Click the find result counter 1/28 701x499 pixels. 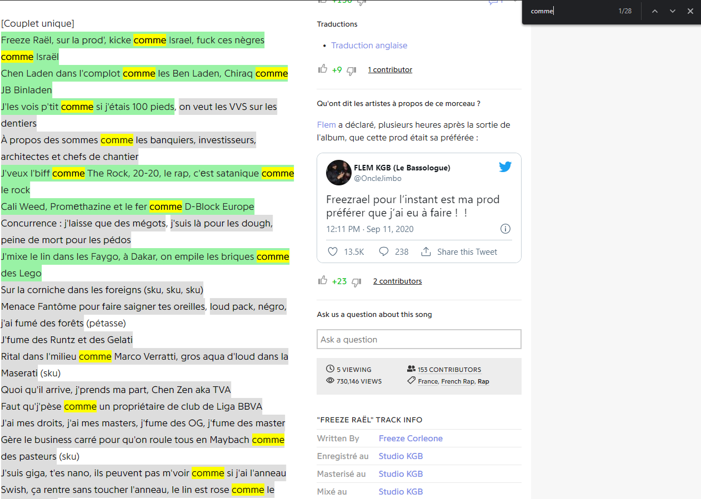625,11
